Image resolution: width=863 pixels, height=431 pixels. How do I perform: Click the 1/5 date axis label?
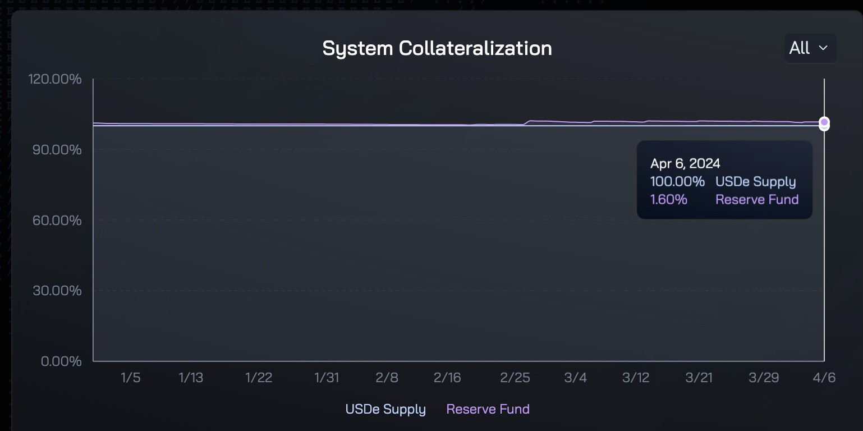pyautogui.click(x=131, y=378)
